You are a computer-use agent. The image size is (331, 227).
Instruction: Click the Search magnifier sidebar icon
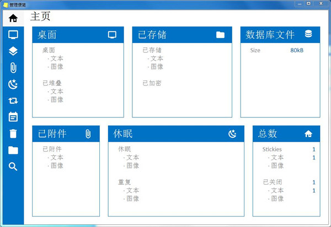pos(13,166)
